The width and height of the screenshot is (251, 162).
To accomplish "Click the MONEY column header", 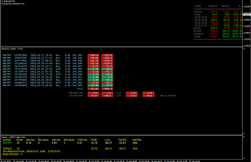I will pos(226,6).
